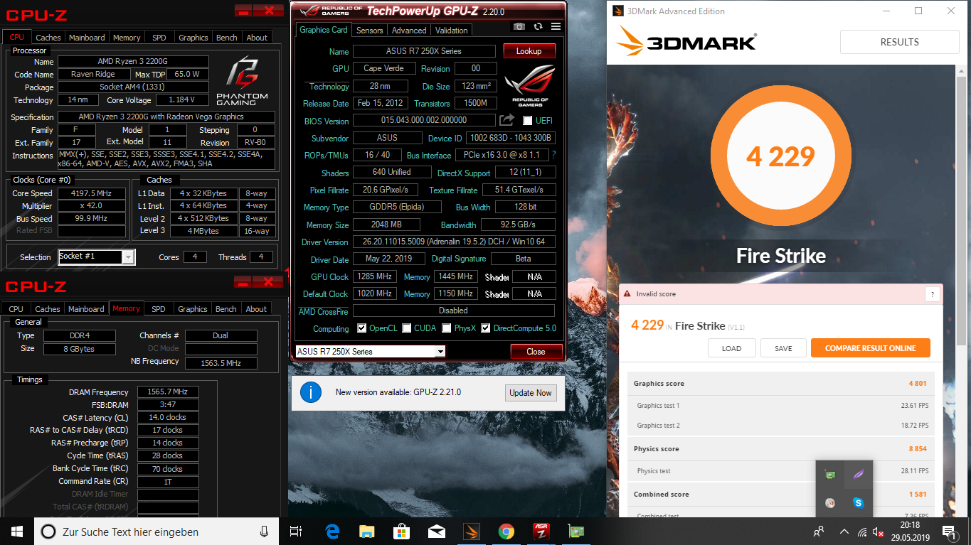
Task: Switch to the Validation tab in GPU-Z
Action: [x=452, y=31]
